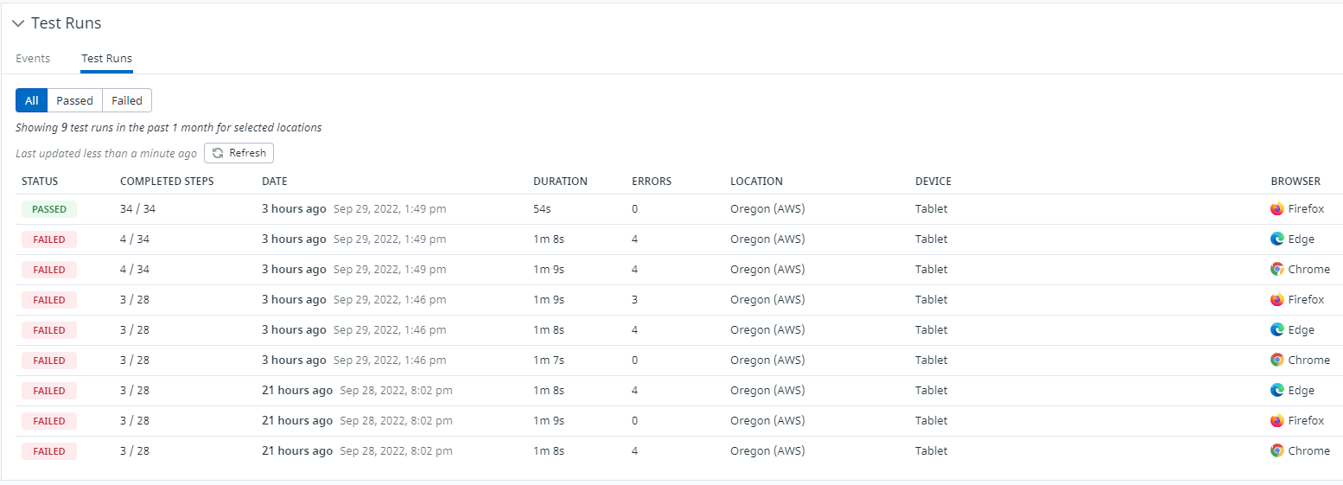The height and width of the screenshot is (485, 1343).
Task: Click Firefox icon in the 8:02 pm row
Action: 1277,421
